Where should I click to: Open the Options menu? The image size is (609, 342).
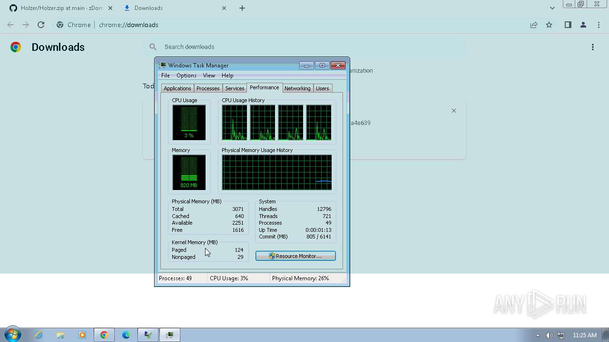point(187,76)
